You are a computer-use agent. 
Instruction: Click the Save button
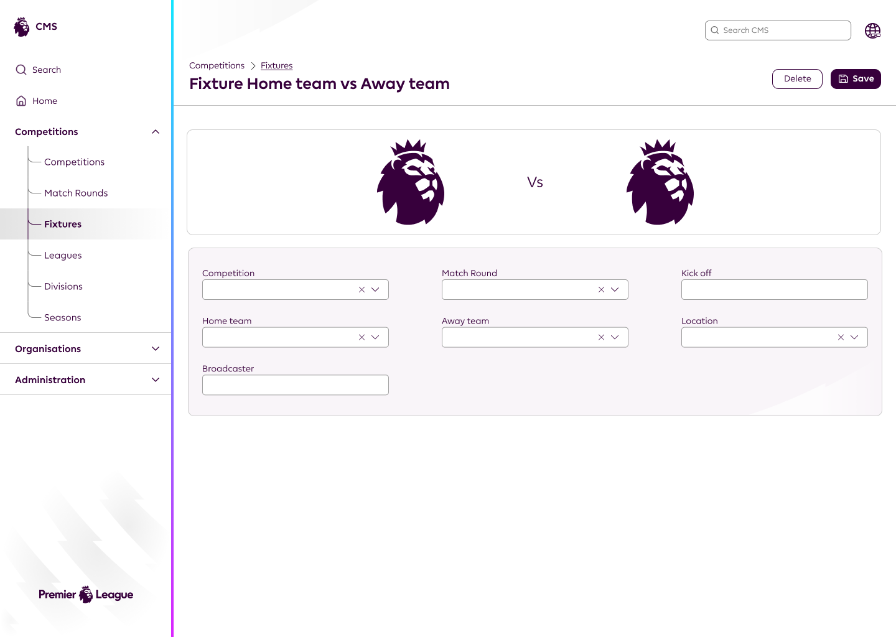click(856, 79)
